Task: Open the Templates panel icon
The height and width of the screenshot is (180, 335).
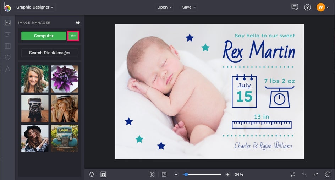Action: [7, 46]
